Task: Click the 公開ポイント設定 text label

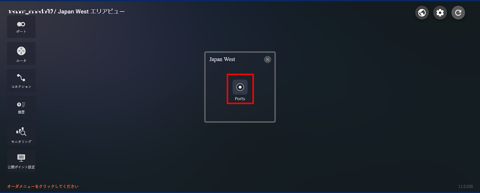Action: [x=21, y=167]
